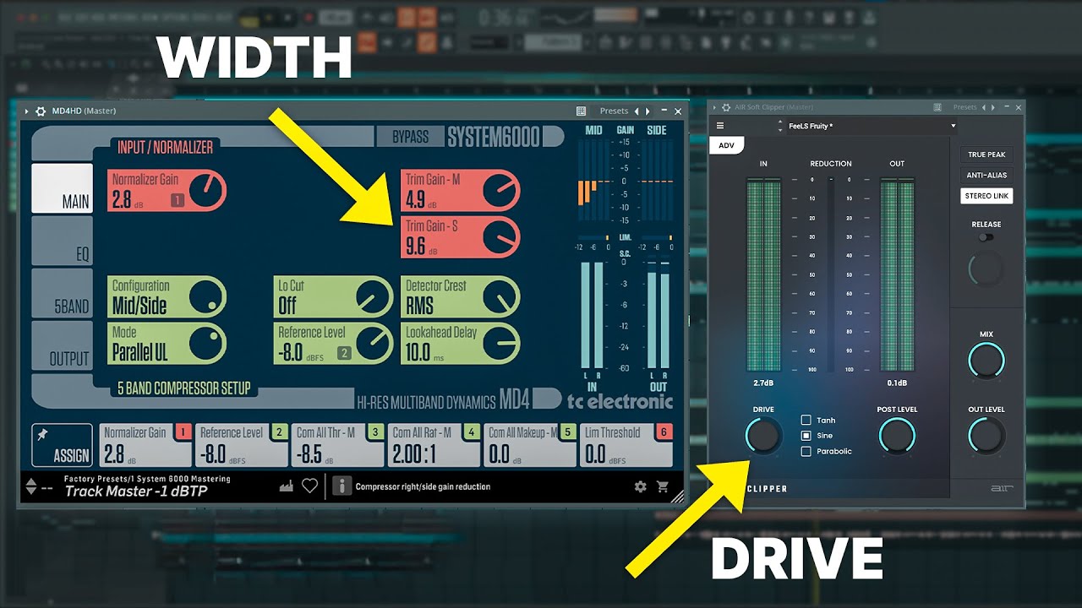Click the Detector Crest knob
This screenshot has height=608, width=1082.
pyautogui.click(x=500, y=297)
